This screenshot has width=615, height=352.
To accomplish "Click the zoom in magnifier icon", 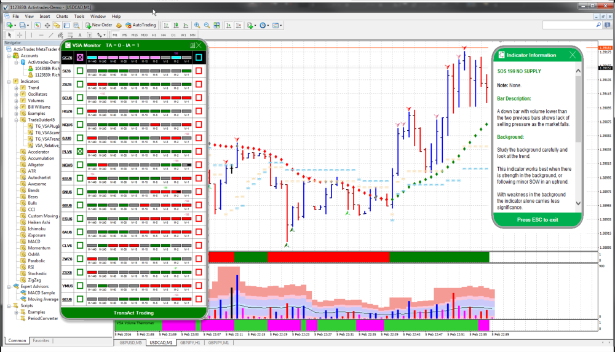I will pyautogui.click(x=197, y=25).
